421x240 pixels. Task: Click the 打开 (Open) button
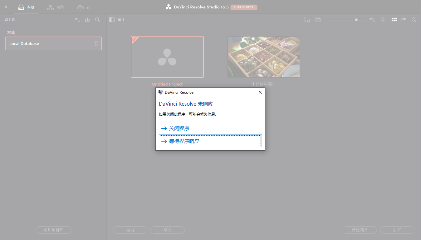tap(397, 230)
